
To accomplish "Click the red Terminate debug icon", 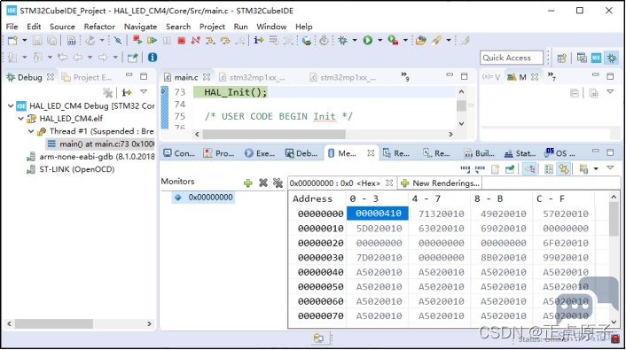I will tap(181, 40).
